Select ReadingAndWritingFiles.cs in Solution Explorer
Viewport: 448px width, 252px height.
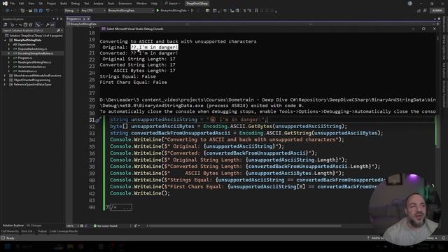[34, 62]
